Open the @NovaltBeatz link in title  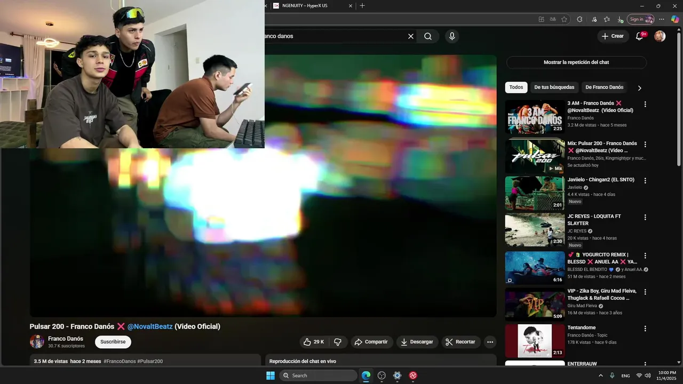pos(150,326)
